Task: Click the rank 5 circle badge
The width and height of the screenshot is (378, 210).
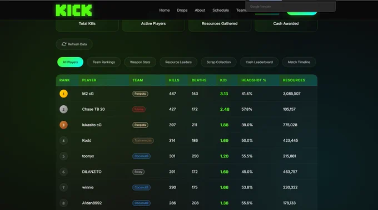Action: (63, 156)
